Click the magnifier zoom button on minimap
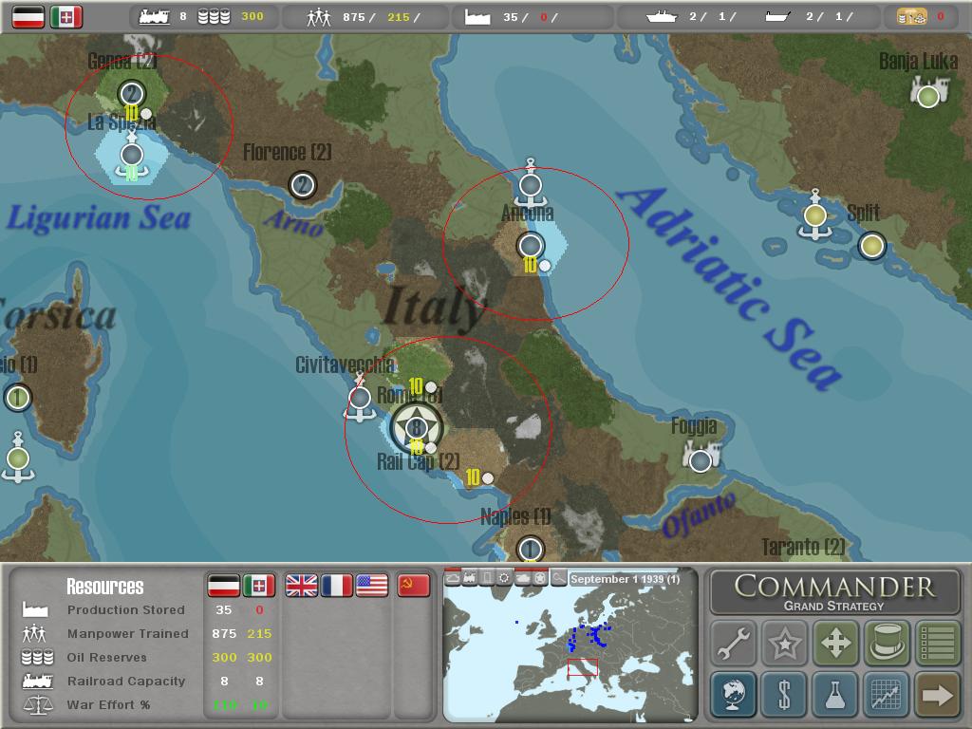 tap(558, 578)
